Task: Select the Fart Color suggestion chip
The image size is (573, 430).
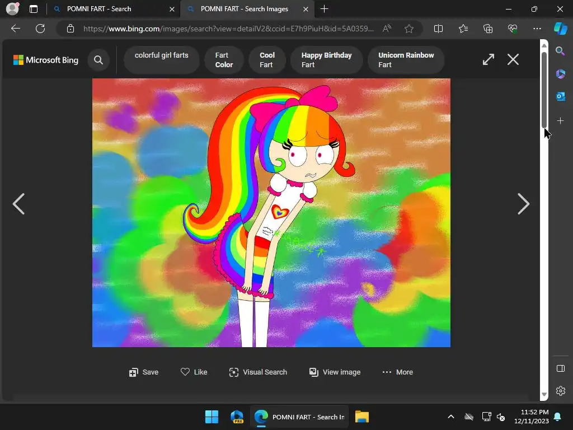Action: point(224,59)
